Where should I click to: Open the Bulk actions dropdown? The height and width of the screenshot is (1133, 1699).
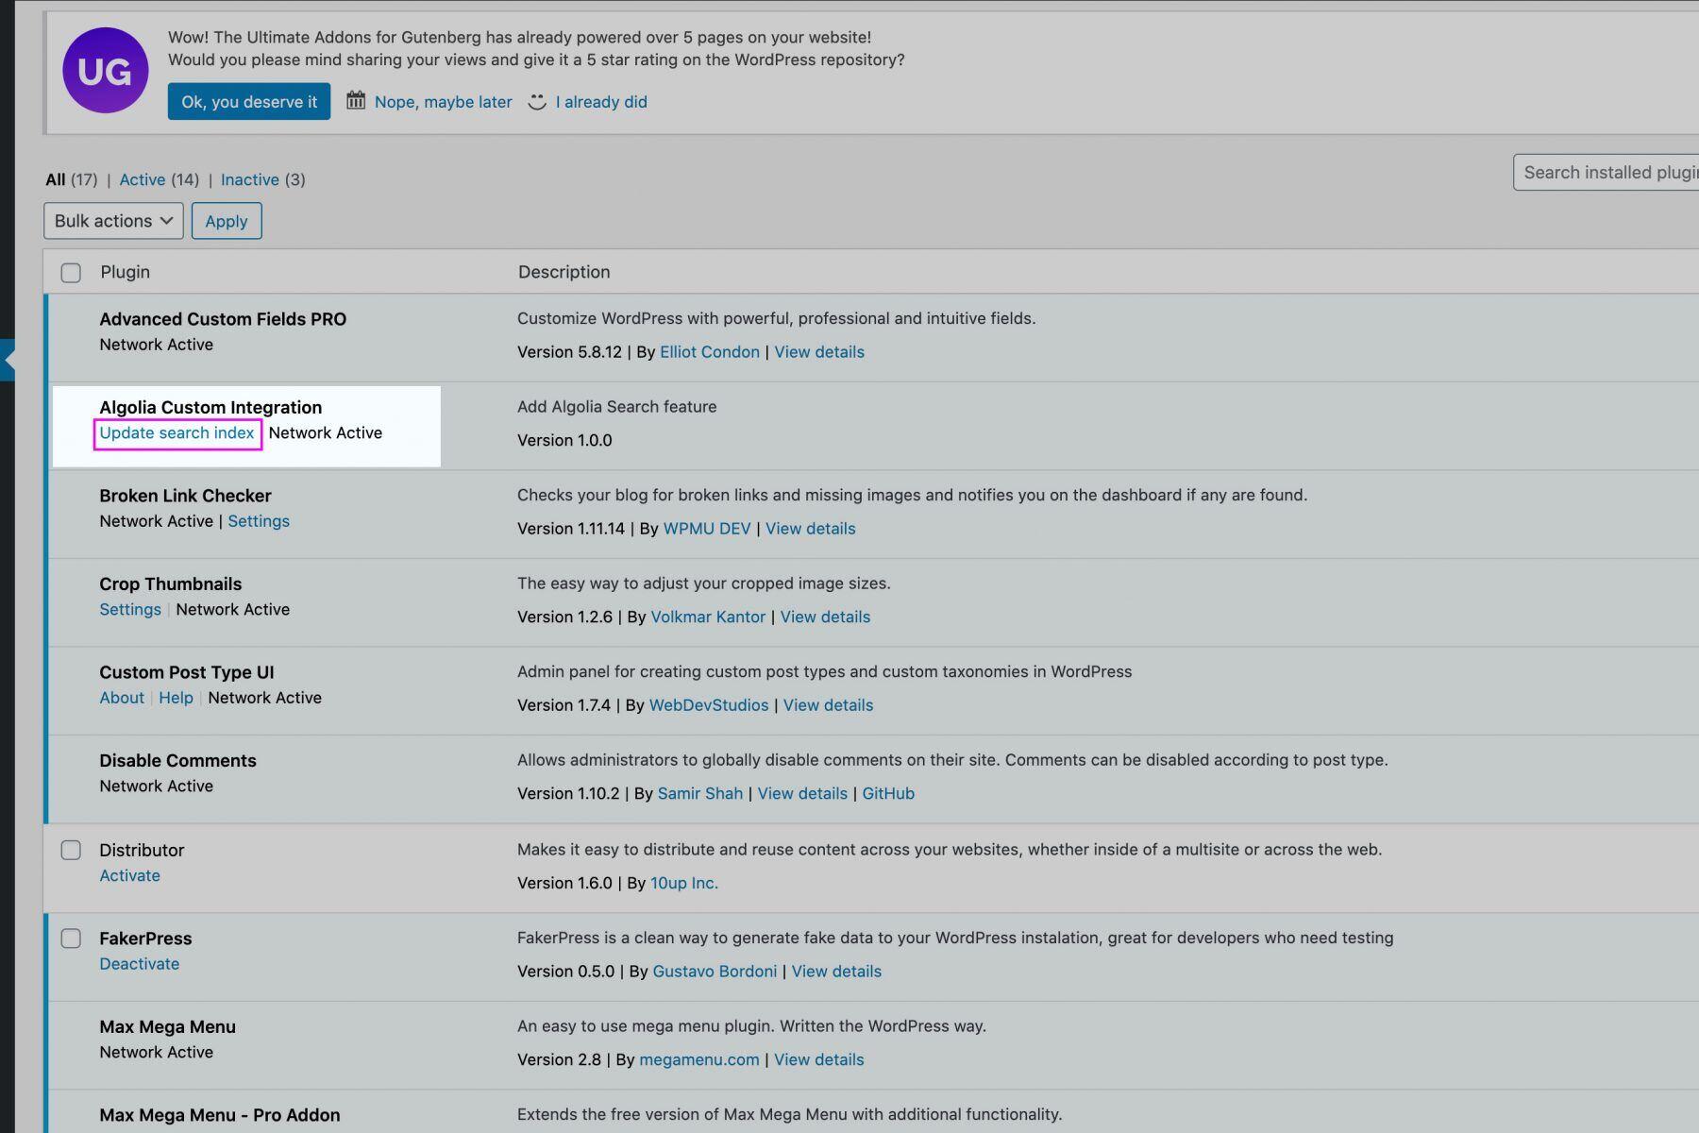113,221
